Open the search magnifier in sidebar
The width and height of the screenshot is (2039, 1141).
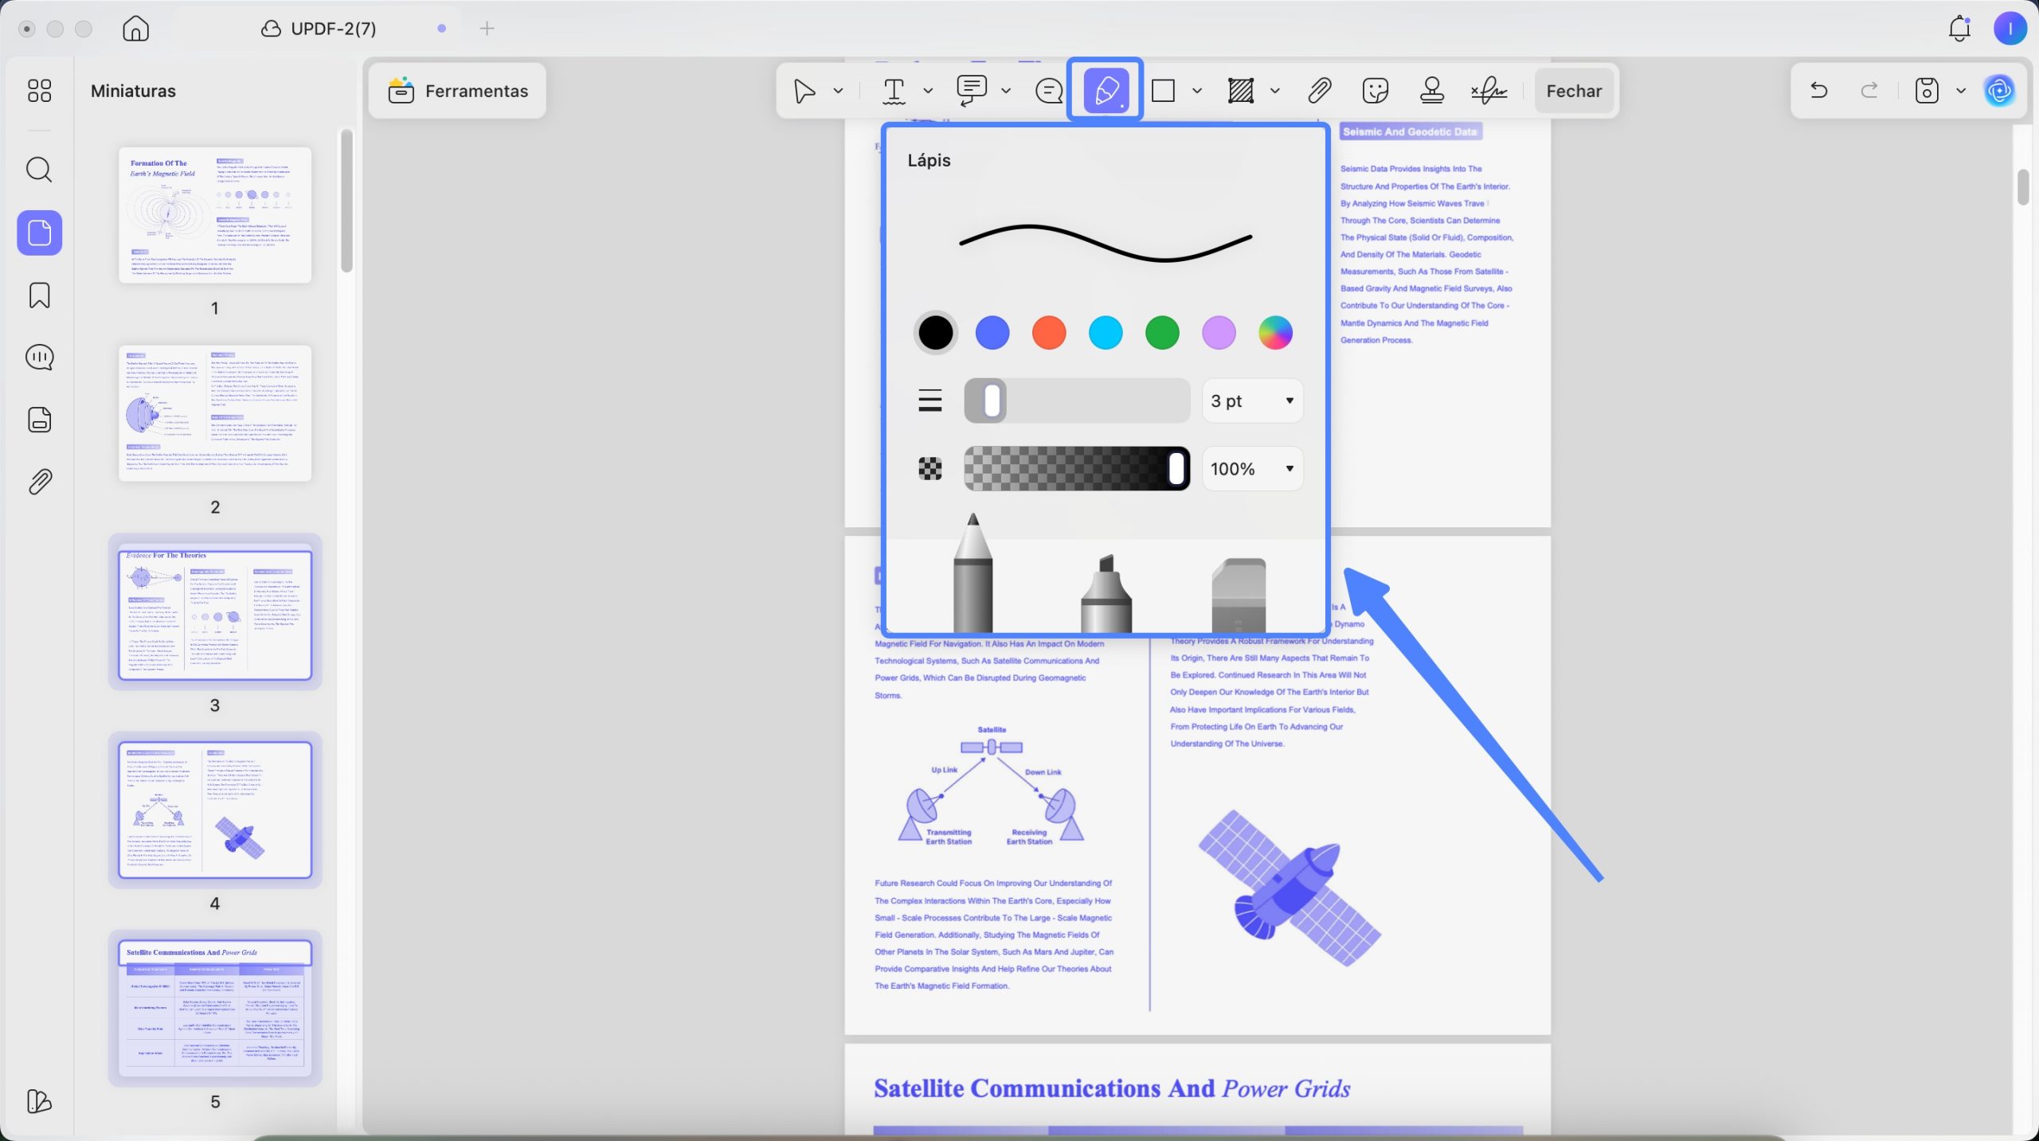tap(39, 170)
